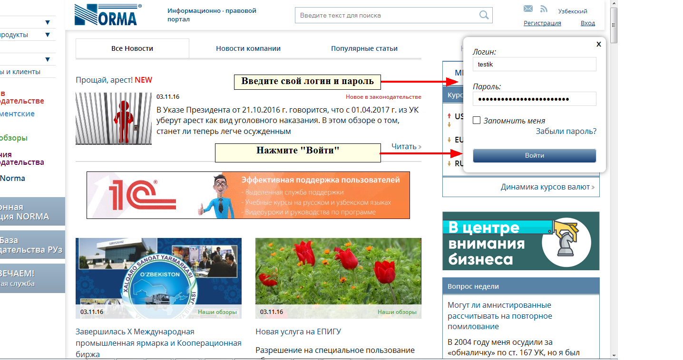Viewport: 683px width, 360px height.
Task: Open the dropdown above "и клиенты"
Action: (48, 59)
